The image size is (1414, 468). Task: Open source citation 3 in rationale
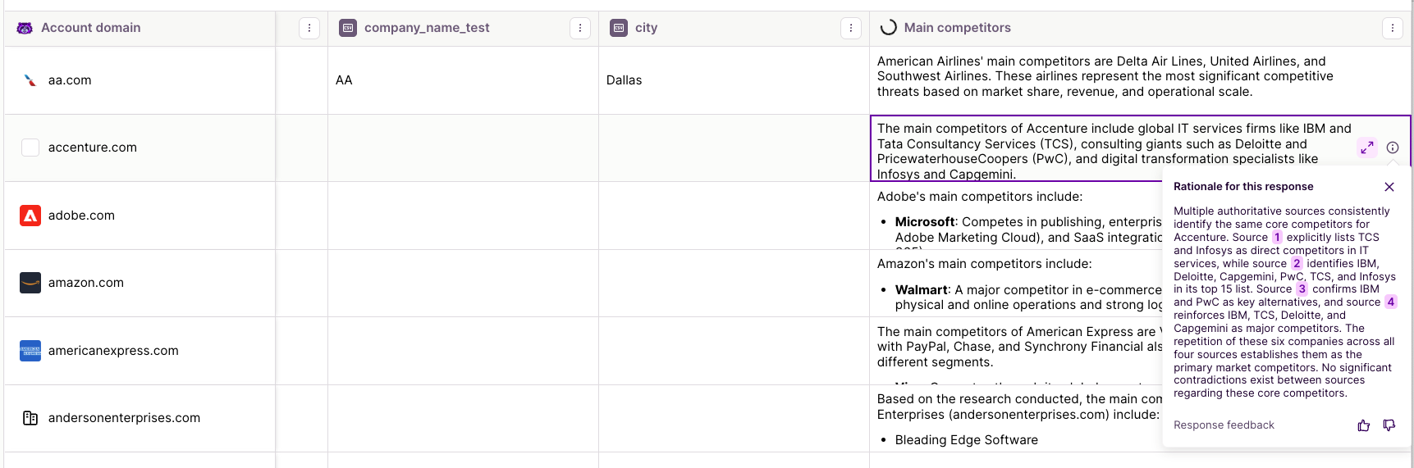point(1302,289)
